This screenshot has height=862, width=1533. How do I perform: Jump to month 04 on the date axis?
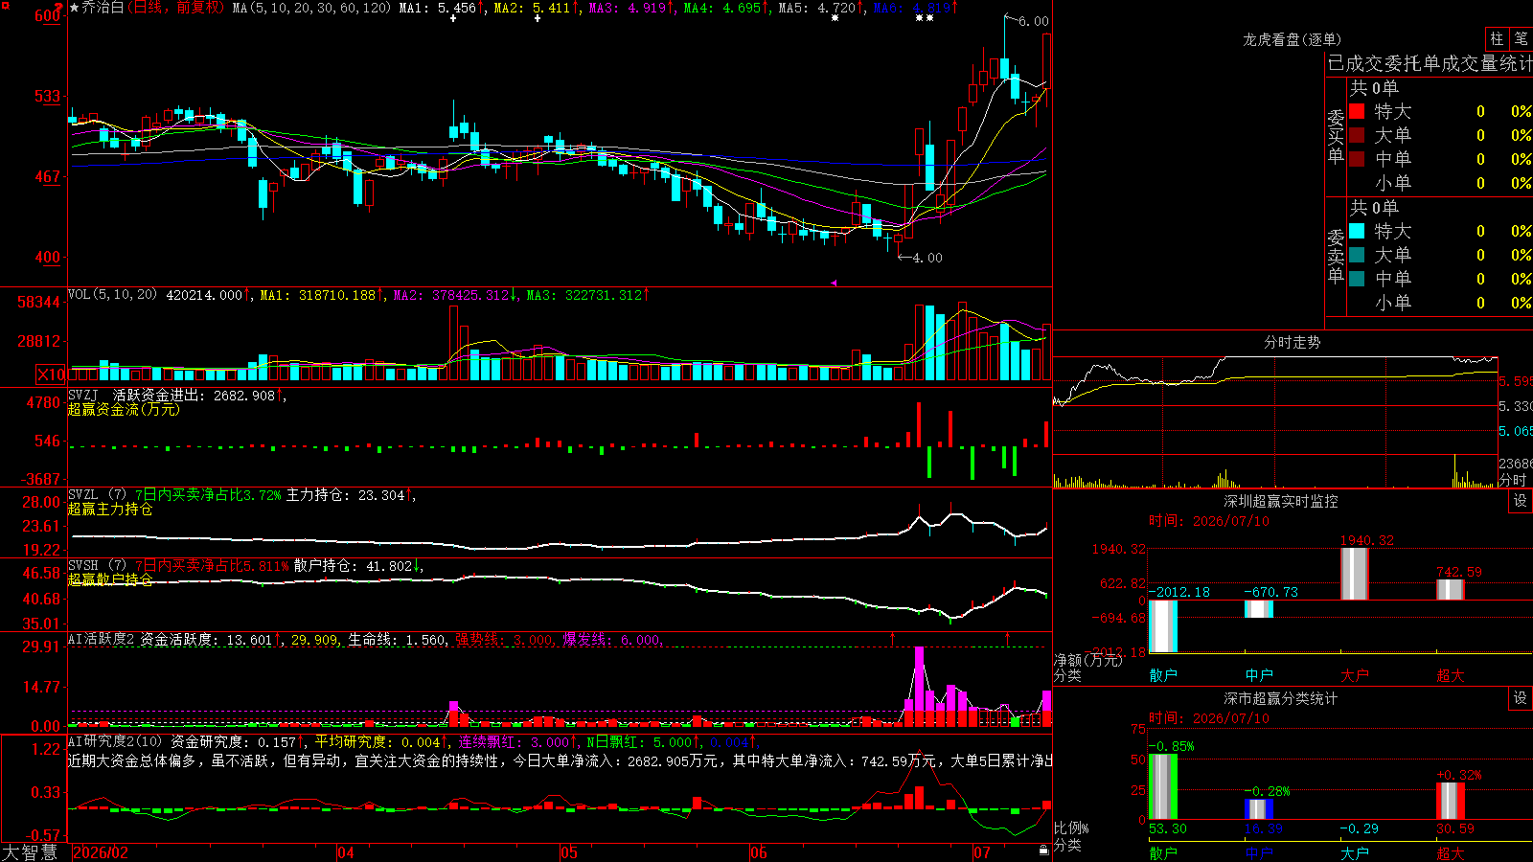346,852
